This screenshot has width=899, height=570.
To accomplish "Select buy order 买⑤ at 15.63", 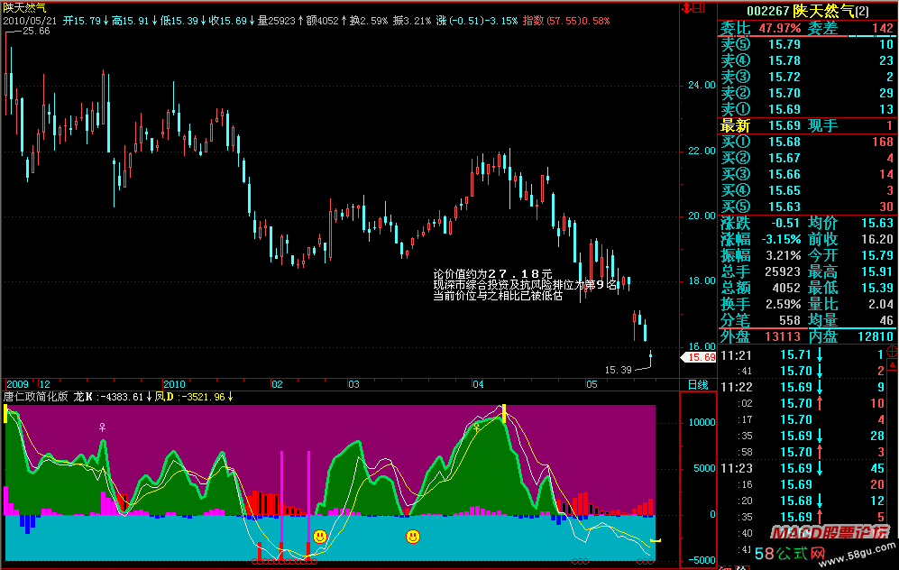I will [807, 207].
